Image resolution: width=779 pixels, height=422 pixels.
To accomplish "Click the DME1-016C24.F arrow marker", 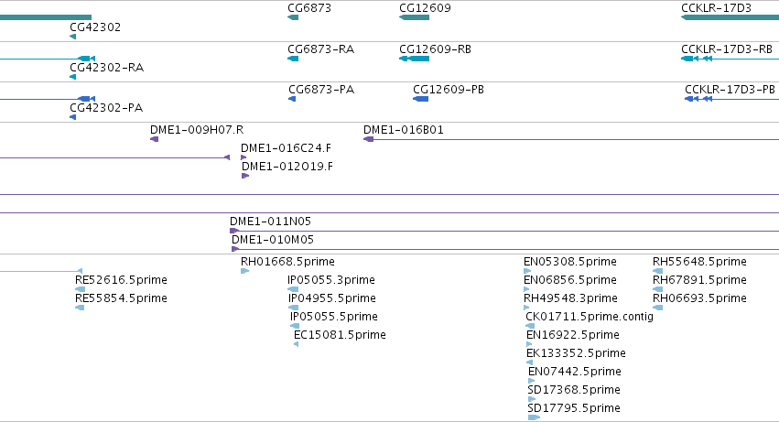I will click(243, 157).
